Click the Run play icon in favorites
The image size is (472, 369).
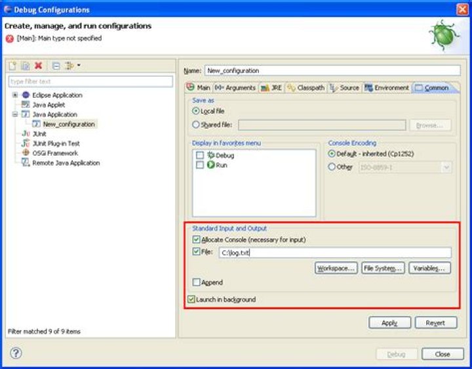pyautogui.click(x=211, y=165)
